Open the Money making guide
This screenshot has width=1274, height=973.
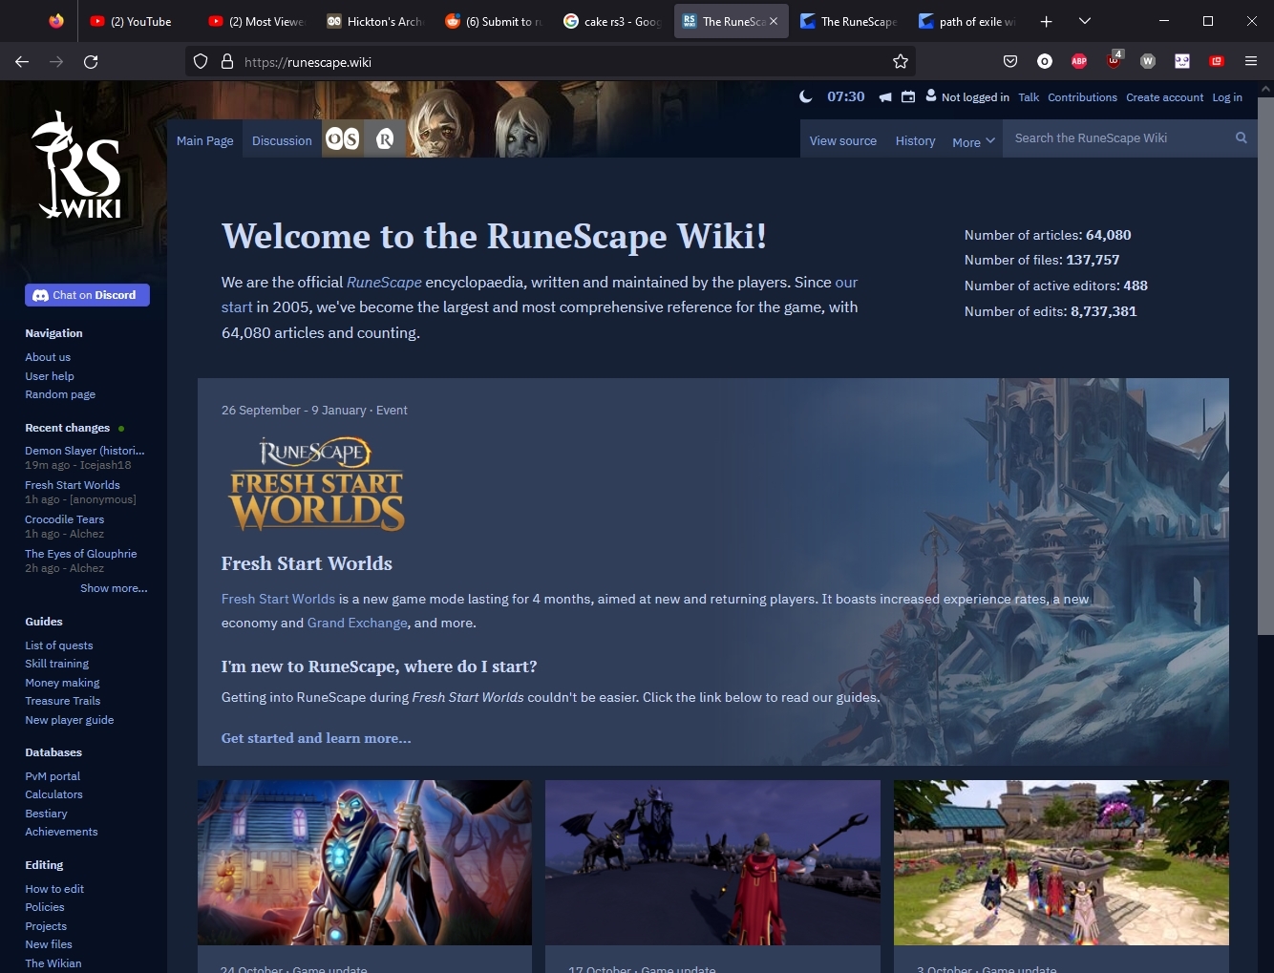point(62,683)
